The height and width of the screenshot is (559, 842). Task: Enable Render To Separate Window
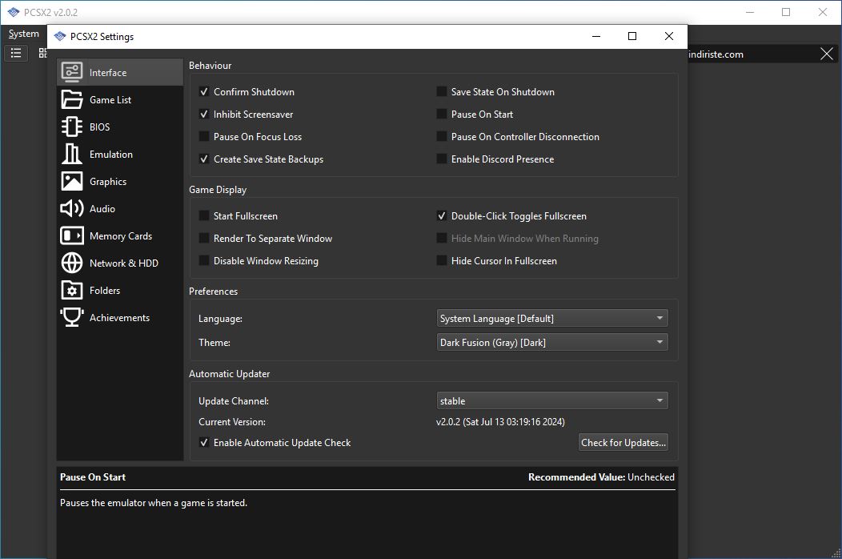(204, 238)
